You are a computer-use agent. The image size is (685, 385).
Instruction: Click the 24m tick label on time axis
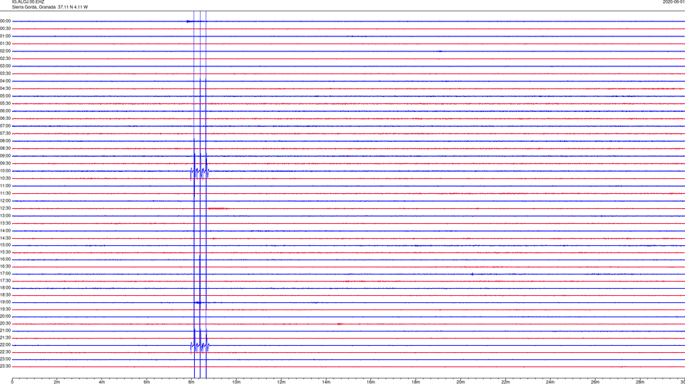coord(550,382)
